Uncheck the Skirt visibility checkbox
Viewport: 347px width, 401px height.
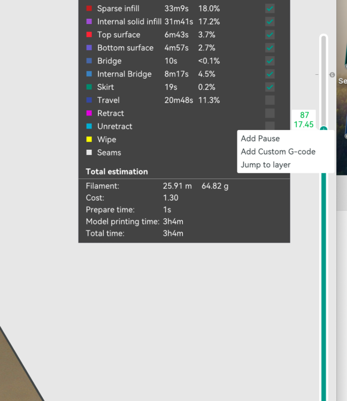(x=270, y=87)
